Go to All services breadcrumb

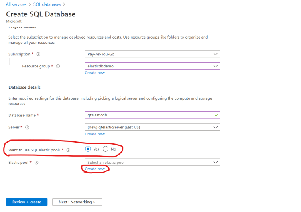click(x=16, y=4)
